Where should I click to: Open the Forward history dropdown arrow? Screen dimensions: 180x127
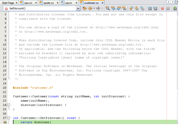(x=102, y=8)
